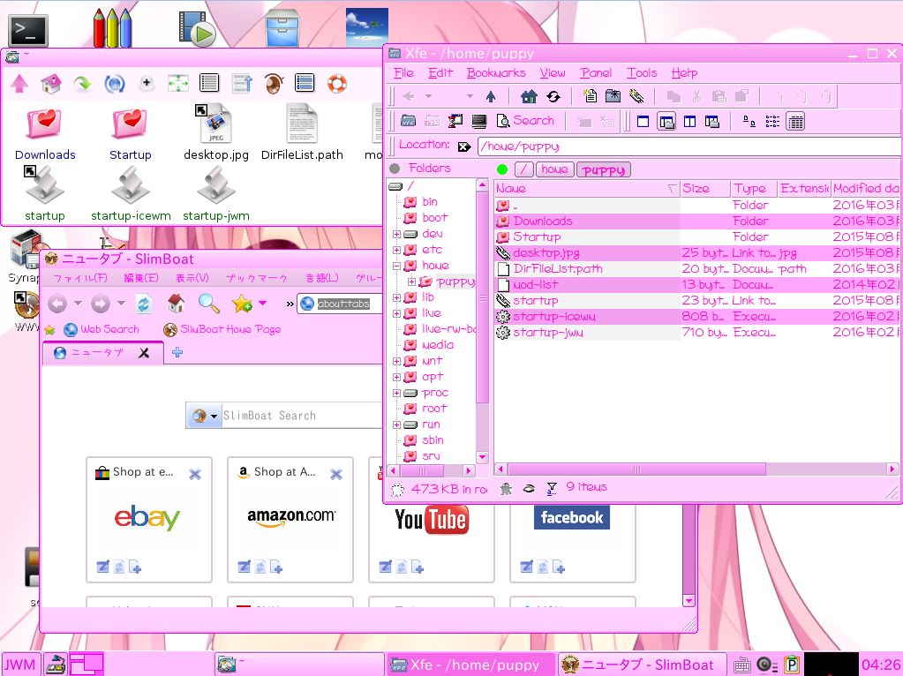Viewport: 903px width, 676px height.
Task: Click the 'home' path breadcrumb button in Xfe
Action: pos(554,169)
